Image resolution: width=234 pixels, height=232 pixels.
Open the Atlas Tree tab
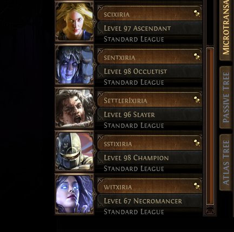pos(226,162)
